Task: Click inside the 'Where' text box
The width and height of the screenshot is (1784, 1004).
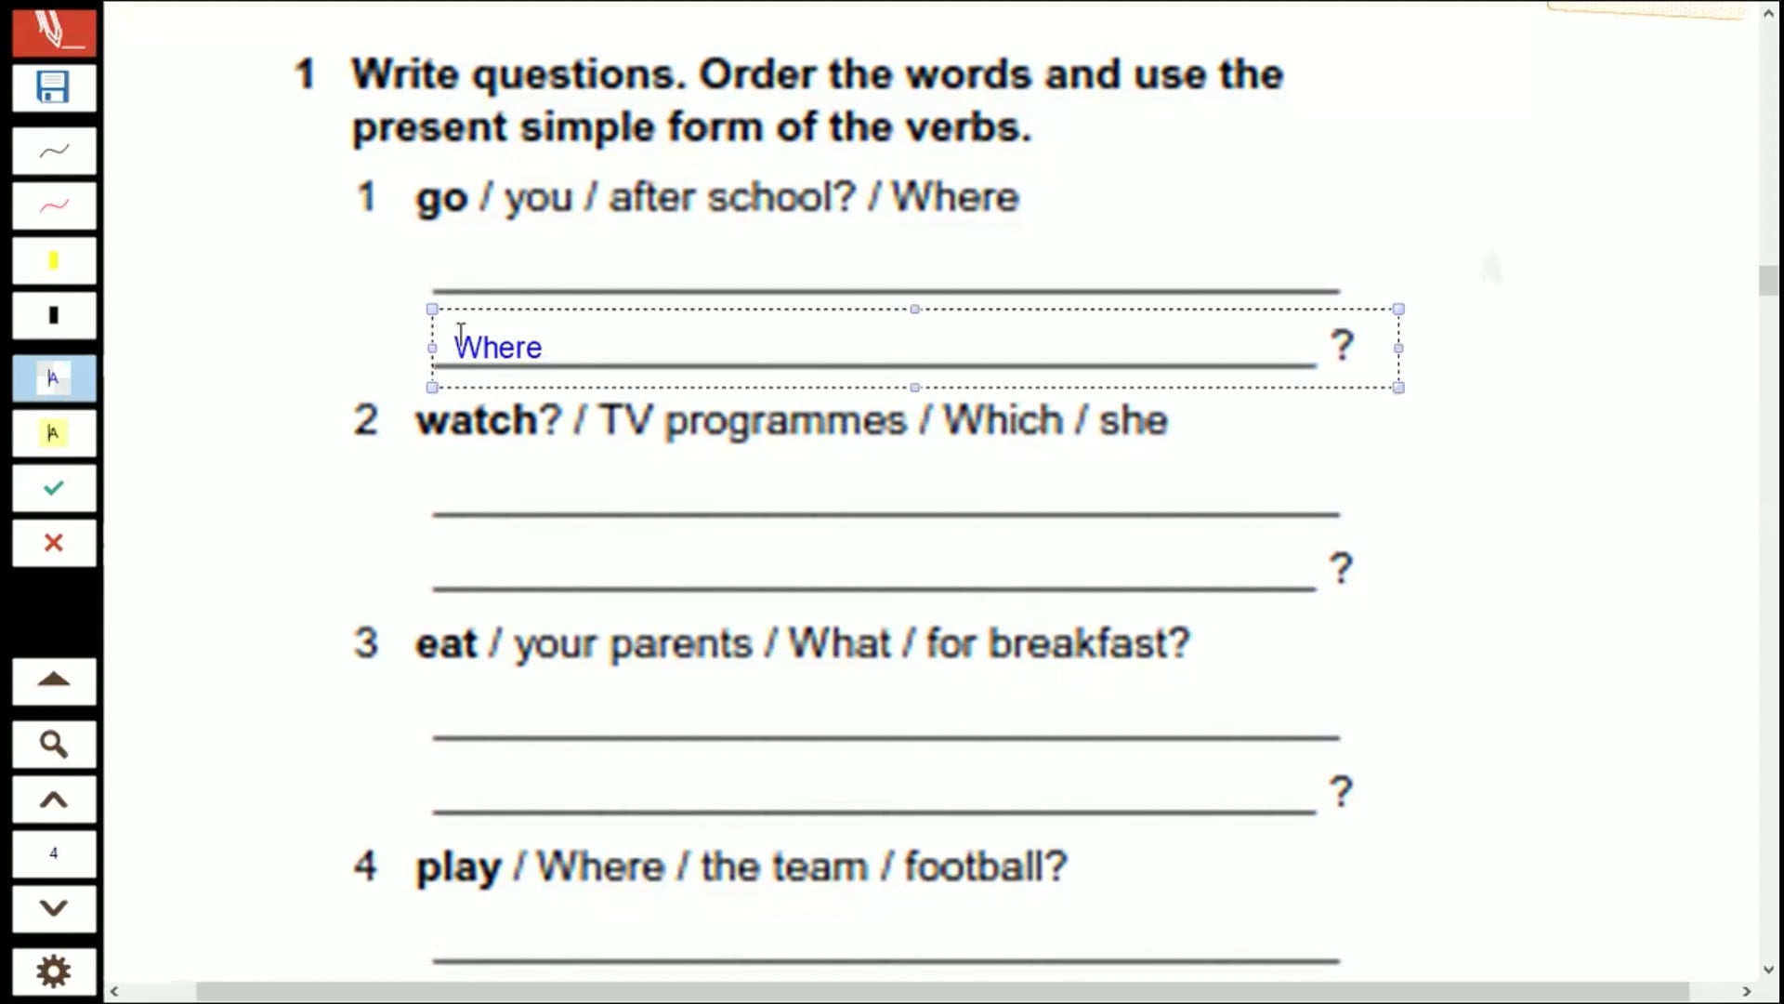Action: click(836, 348)
